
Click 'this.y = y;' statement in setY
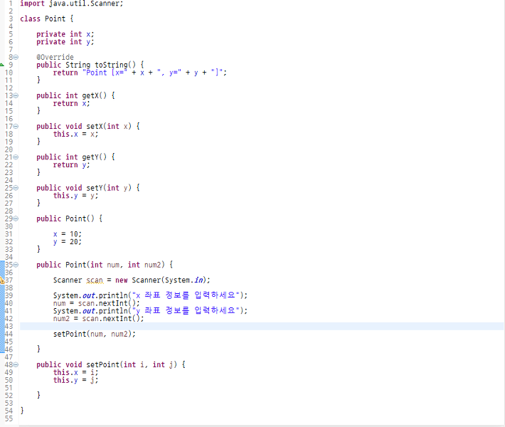[x=75, y=196]
